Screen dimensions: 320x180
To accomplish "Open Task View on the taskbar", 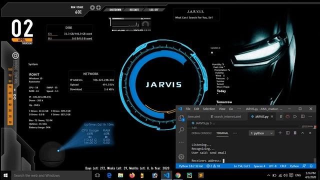I will click(97, 175).
